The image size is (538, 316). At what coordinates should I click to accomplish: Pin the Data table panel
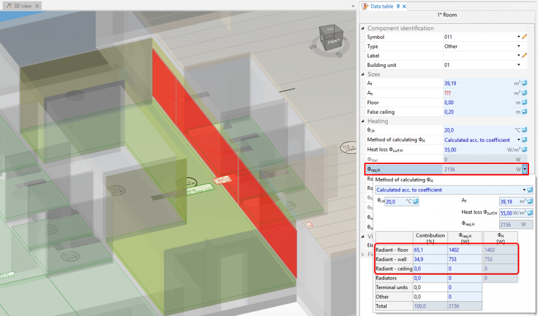(398, 6)
